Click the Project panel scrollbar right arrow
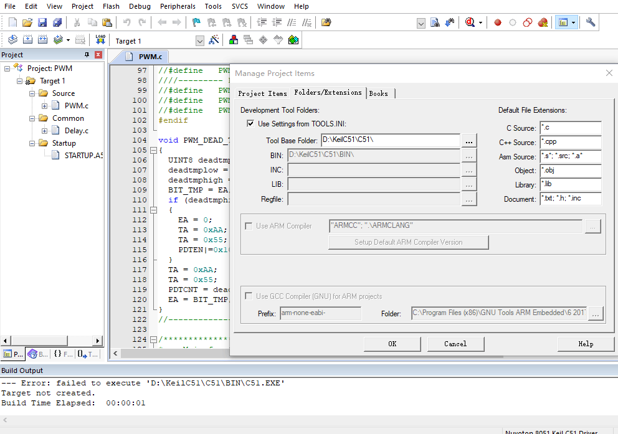618x434 pixels. tap(98, 341)
